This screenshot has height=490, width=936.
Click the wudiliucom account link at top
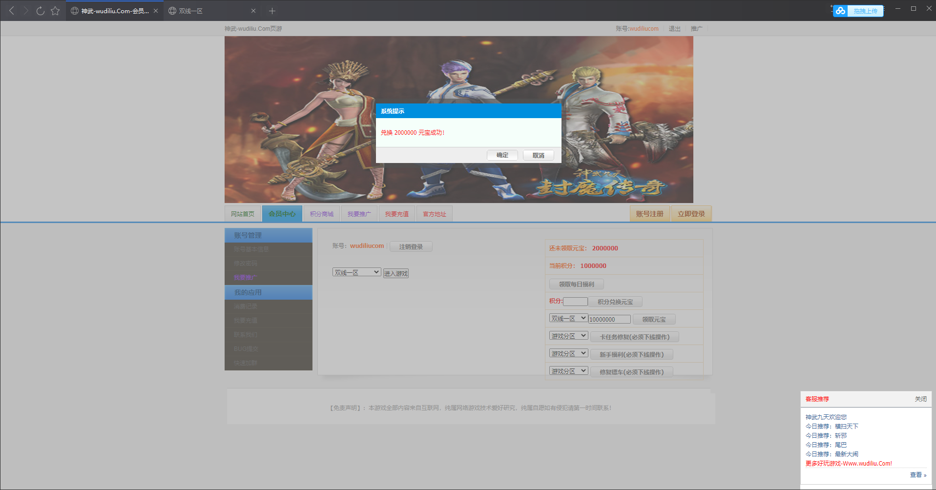point(644,29)
